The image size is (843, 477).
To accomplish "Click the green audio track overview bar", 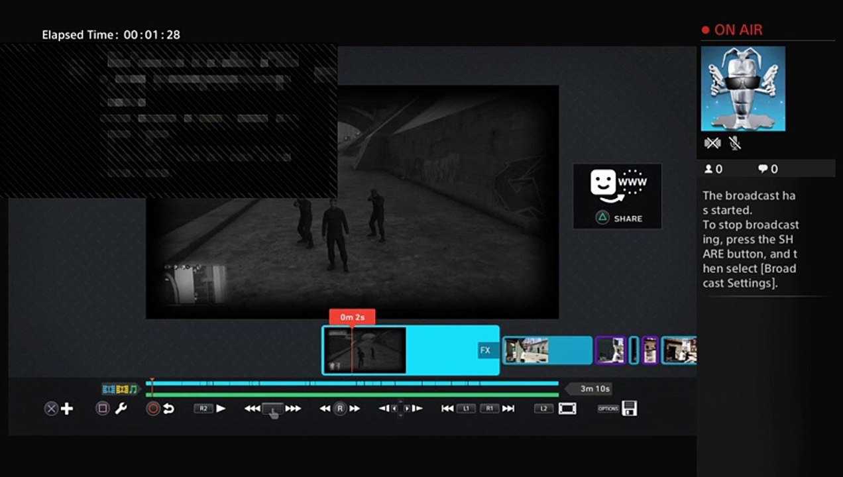I will (x=352, y=395).
